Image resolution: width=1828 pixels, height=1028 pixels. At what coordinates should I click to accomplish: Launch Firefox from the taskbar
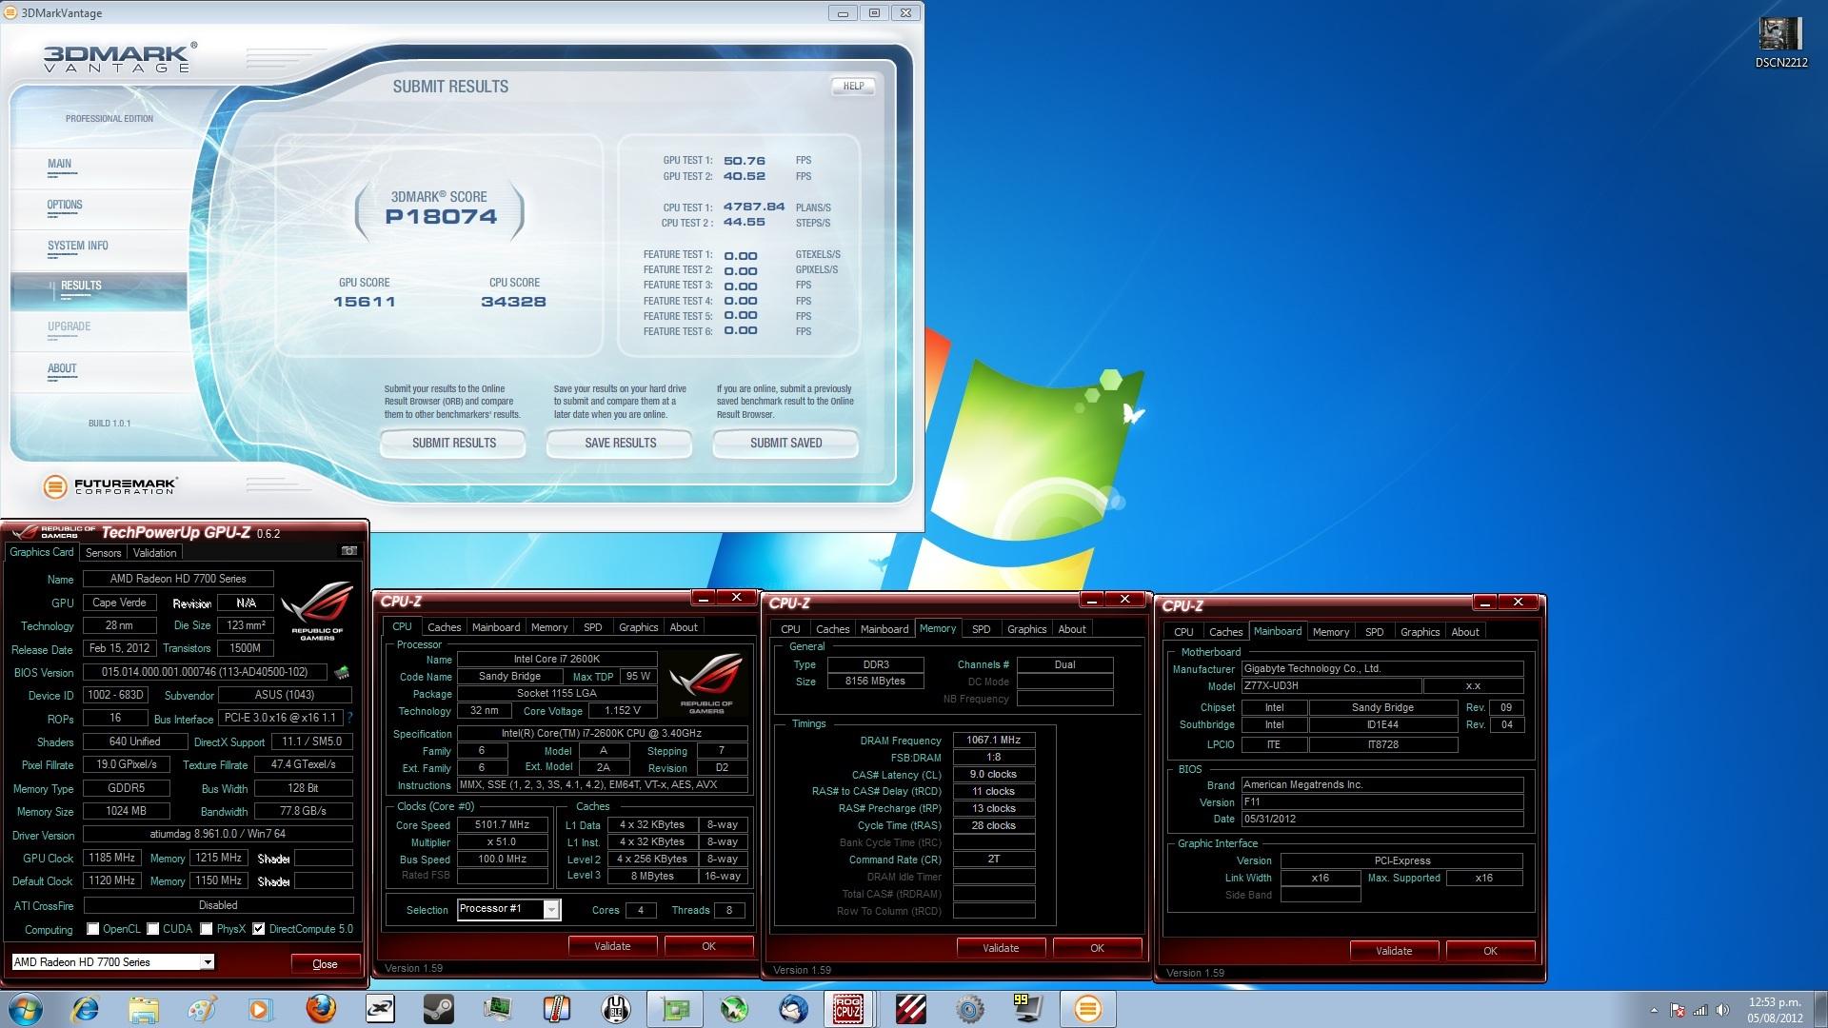(x=321, y=1008)
